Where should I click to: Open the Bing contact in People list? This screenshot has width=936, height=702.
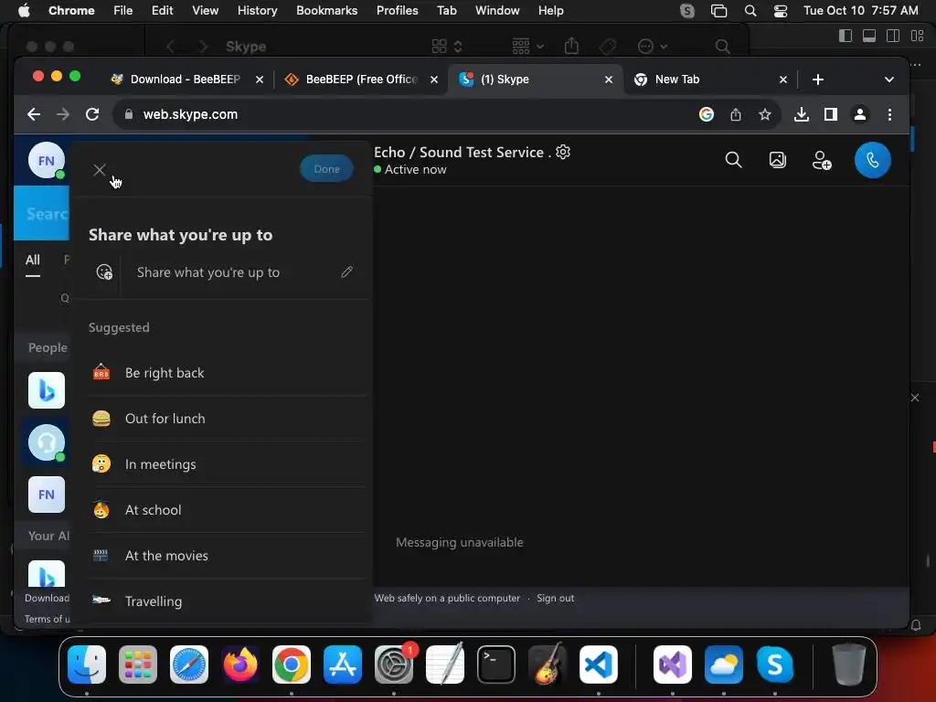(47, 390)
